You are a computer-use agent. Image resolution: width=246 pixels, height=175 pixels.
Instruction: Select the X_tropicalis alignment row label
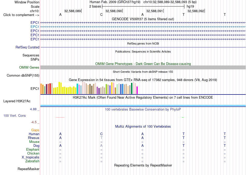tap(31, 157)
